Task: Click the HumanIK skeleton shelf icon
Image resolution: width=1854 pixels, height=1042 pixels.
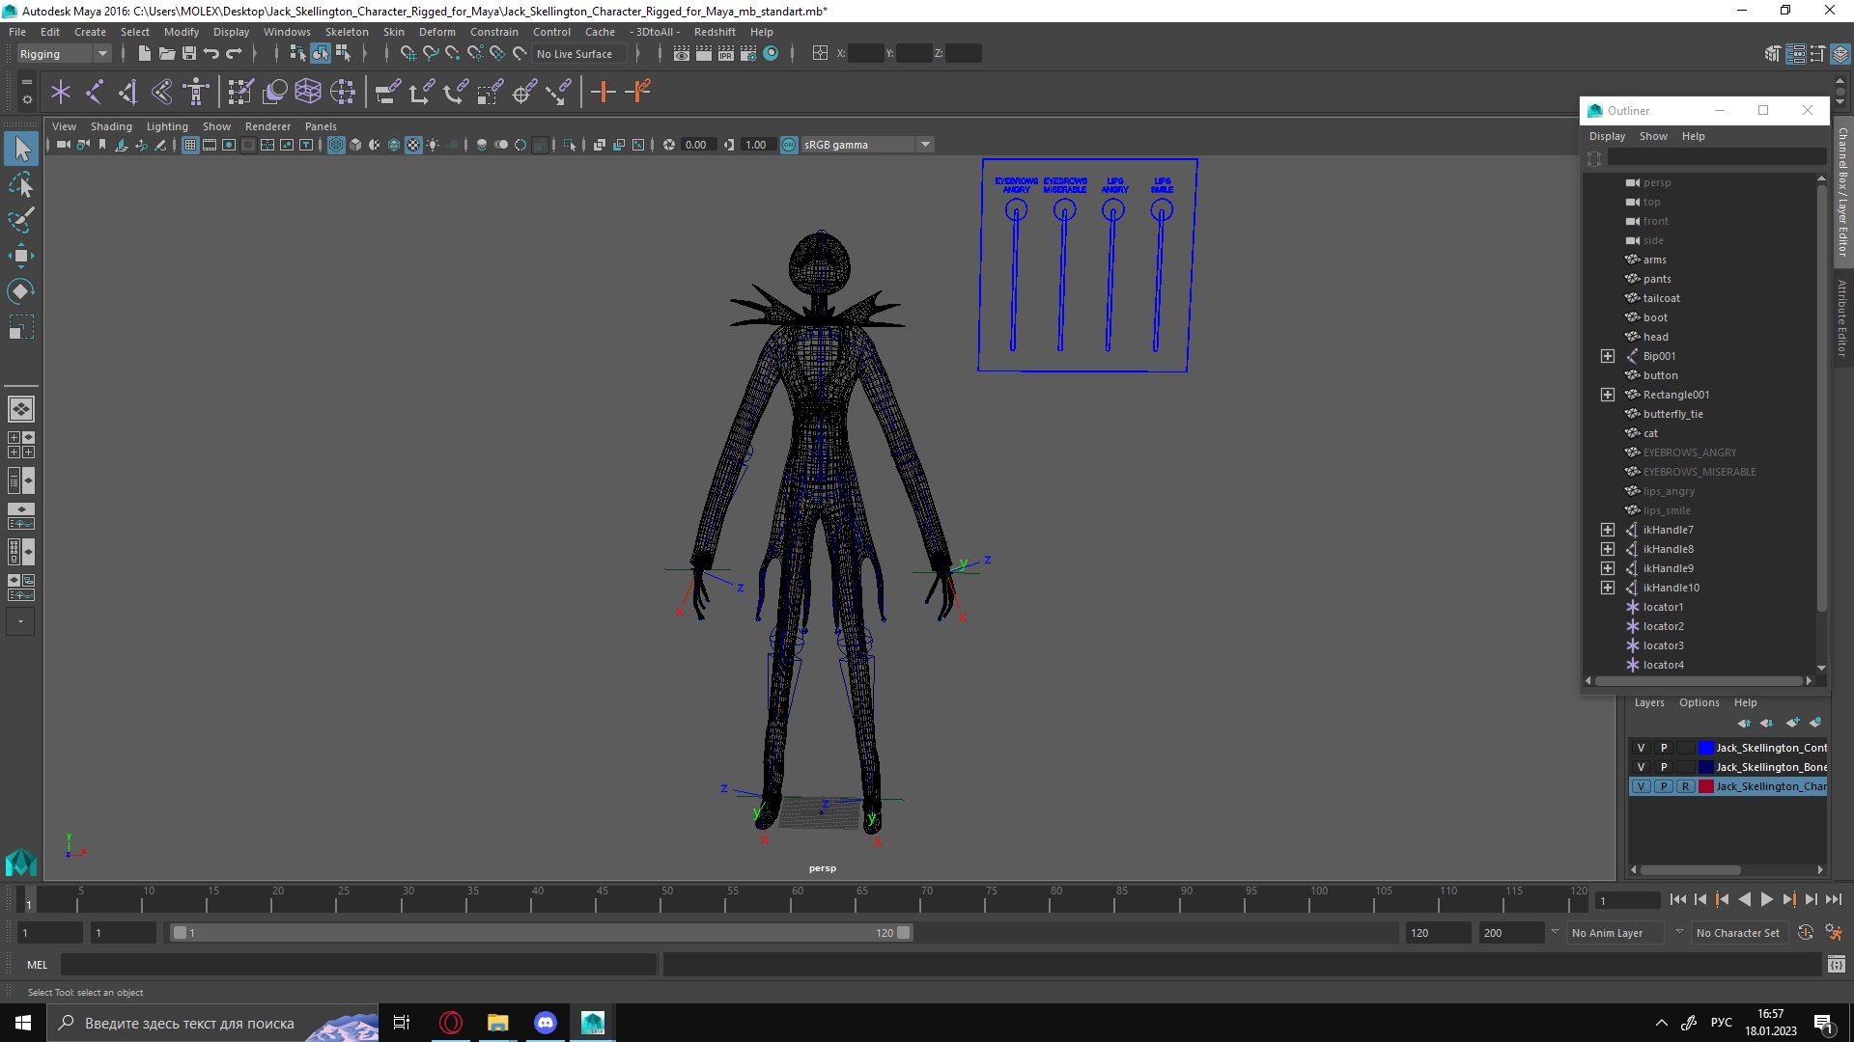Action: click(196, 93)
